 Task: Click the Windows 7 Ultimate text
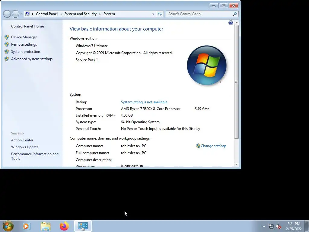click(92, 46)
